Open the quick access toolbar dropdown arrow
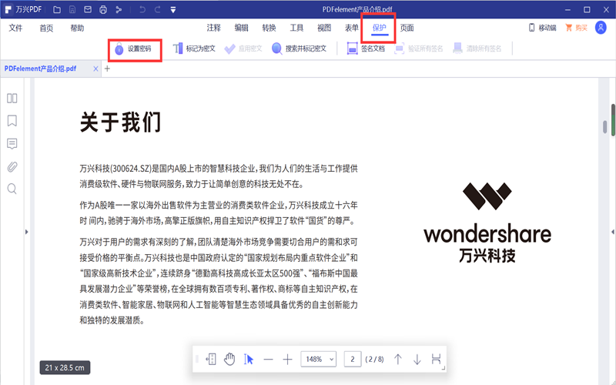This screenshot has width=616, height=385. pyautogui.click(x=172, y=9)
